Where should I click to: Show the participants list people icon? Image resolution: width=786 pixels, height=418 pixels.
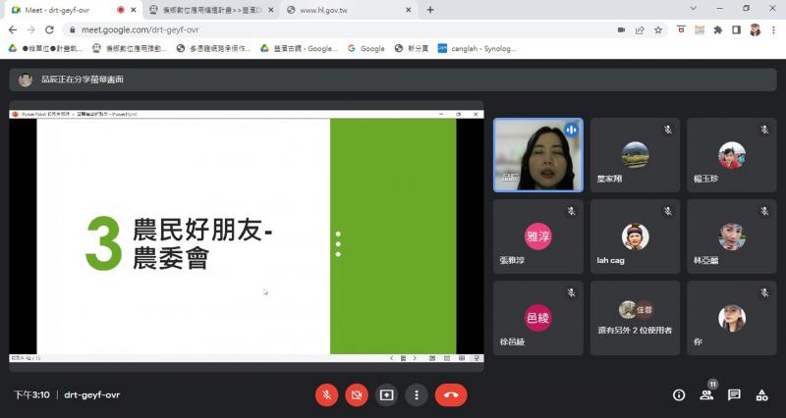(706, 395)
